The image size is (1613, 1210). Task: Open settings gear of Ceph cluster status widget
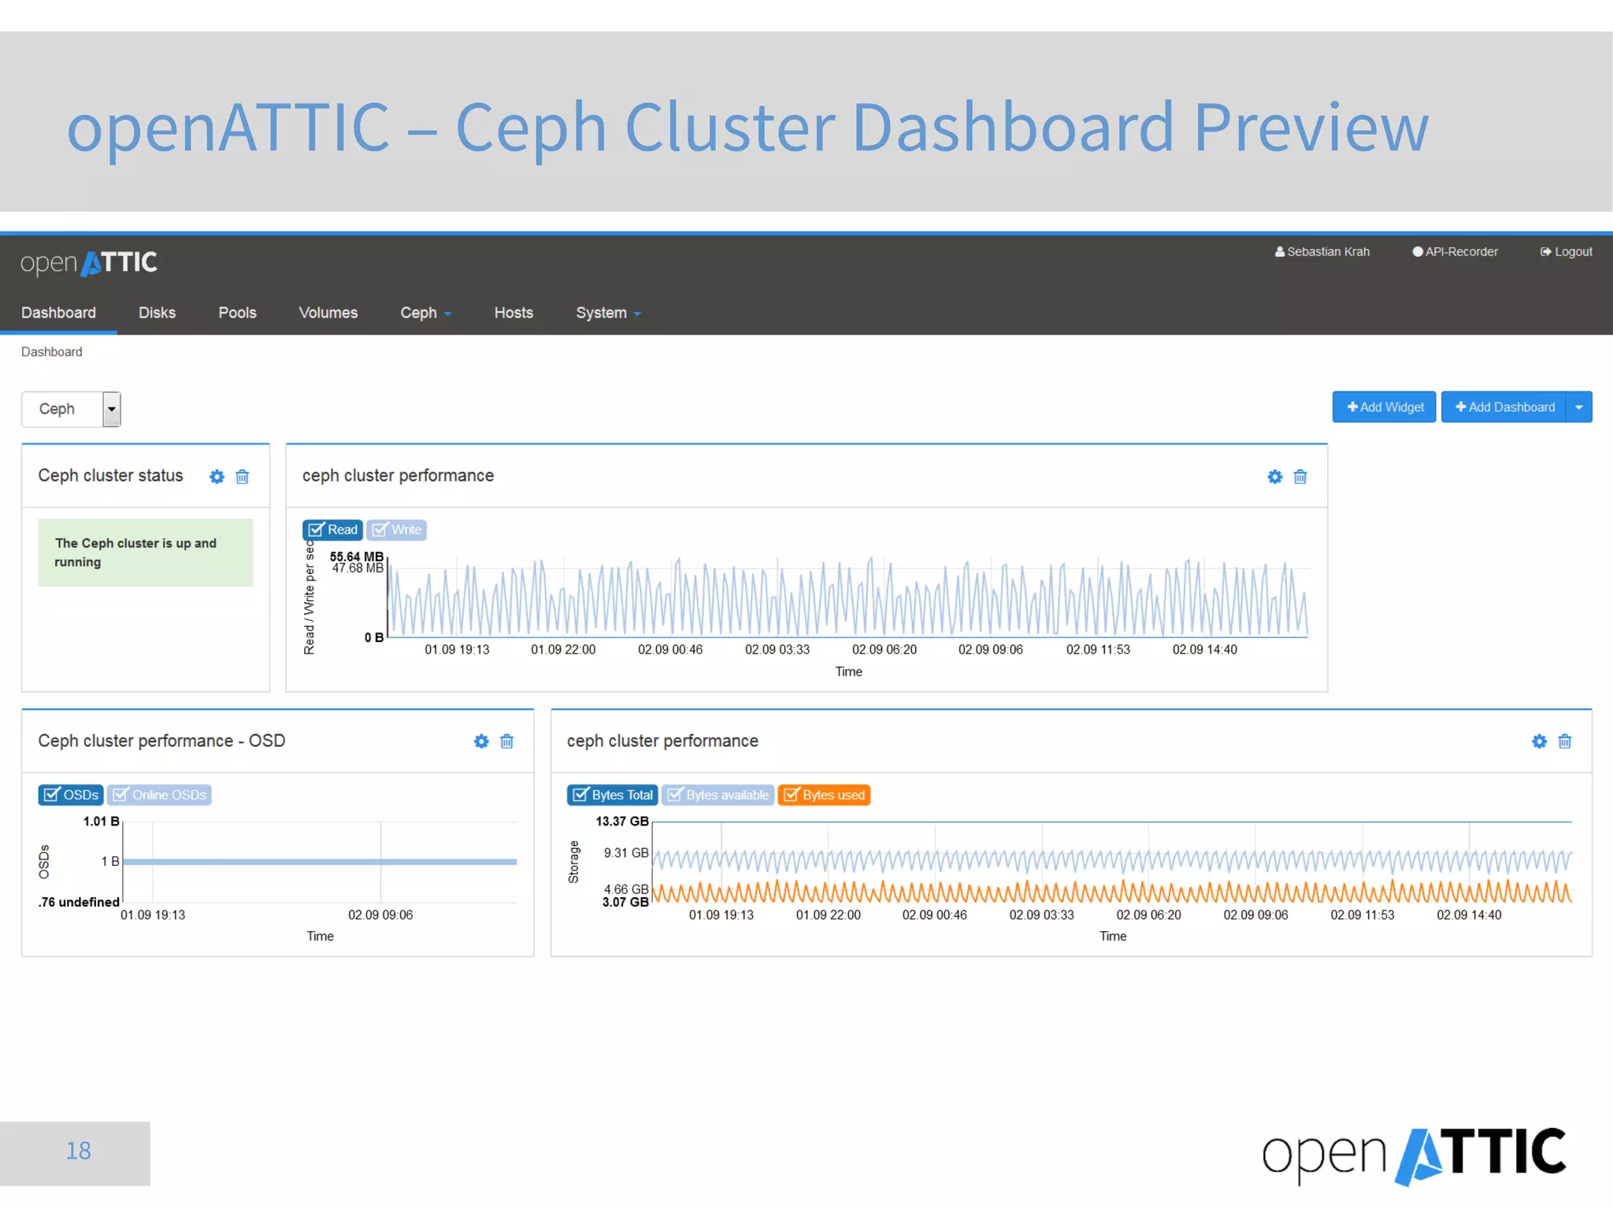(x=217, y=477)
